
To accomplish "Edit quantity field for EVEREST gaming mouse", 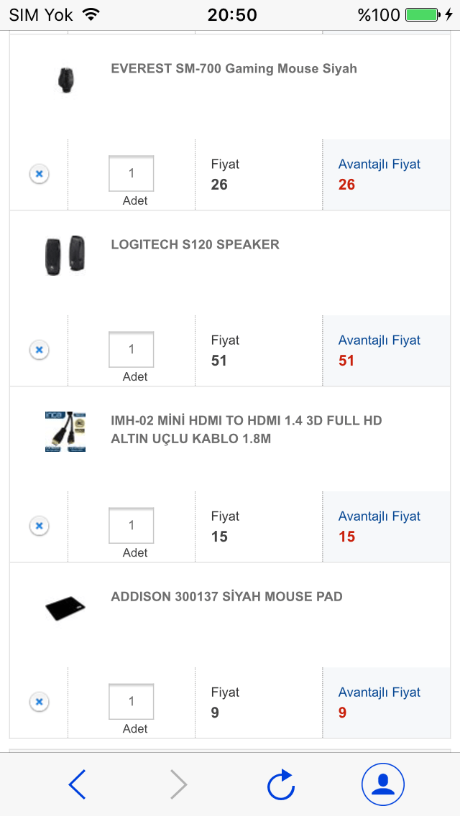I will (x=132, y=174).
